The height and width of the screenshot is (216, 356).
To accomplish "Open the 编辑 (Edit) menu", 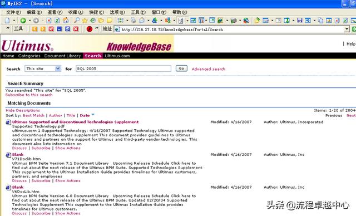I will click(x=34, y=12).
